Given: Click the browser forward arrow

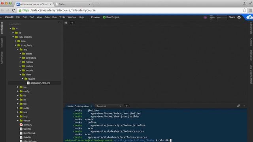Looking at the screenshot, I should tap(8, 10).
